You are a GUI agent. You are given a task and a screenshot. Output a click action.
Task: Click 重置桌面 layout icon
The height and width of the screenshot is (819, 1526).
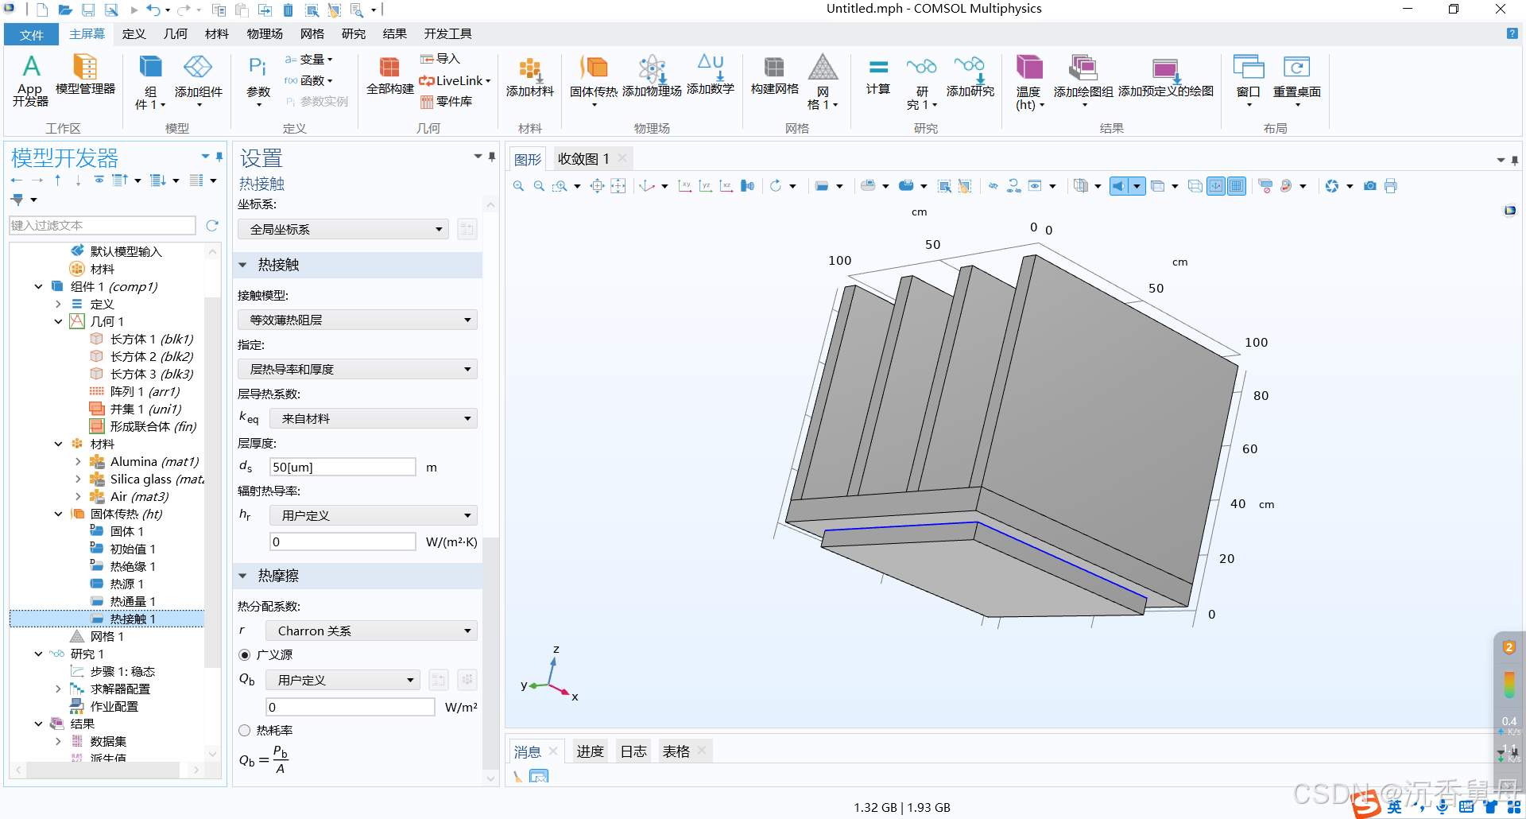(x=1296, y=80)
